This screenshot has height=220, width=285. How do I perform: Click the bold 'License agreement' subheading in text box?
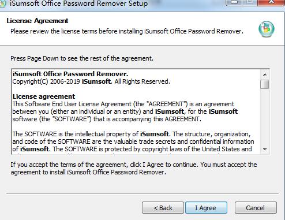[x=44, y=96]
